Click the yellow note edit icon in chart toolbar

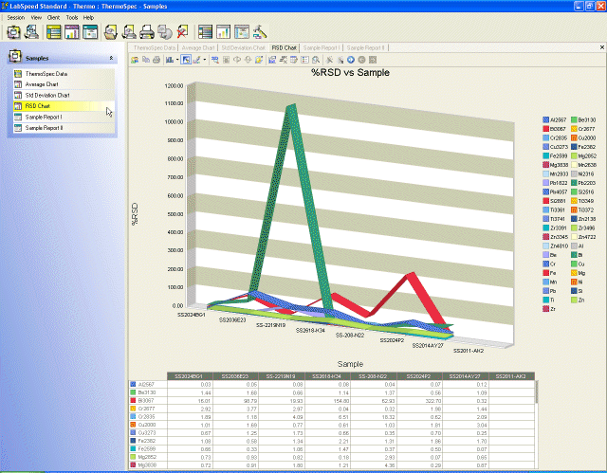click(x=259, y=60)
